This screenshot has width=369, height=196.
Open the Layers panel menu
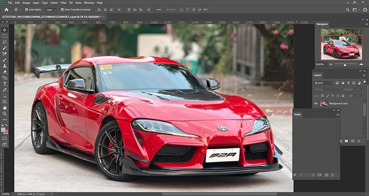click(x=364, y=75)
